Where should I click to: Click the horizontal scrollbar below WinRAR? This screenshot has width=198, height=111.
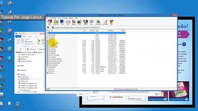pos(130,92)
